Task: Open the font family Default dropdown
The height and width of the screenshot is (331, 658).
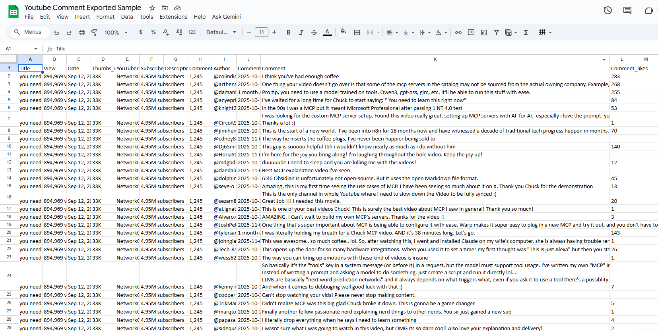Action: [x=221, y=32]
